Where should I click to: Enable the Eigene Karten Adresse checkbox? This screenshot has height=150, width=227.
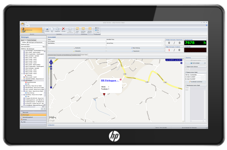pyautogui.click(x=186, y=66)
